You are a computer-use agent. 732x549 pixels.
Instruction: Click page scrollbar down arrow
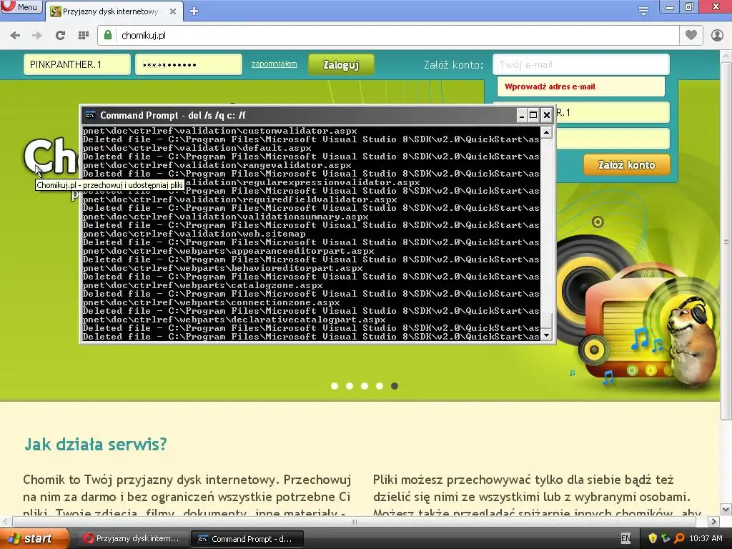tap(726, 509)
